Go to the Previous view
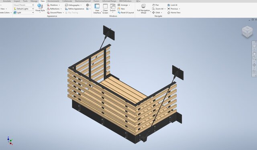Image resolution: width=257 pixels, height=150 pixels. [173, 9]
